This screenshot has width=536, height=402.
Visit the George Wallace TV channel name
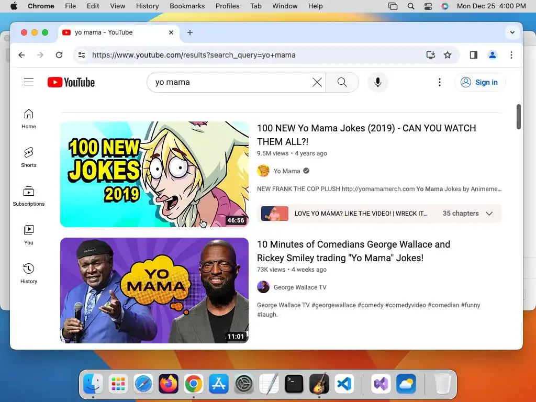click(x=300, y=287)
